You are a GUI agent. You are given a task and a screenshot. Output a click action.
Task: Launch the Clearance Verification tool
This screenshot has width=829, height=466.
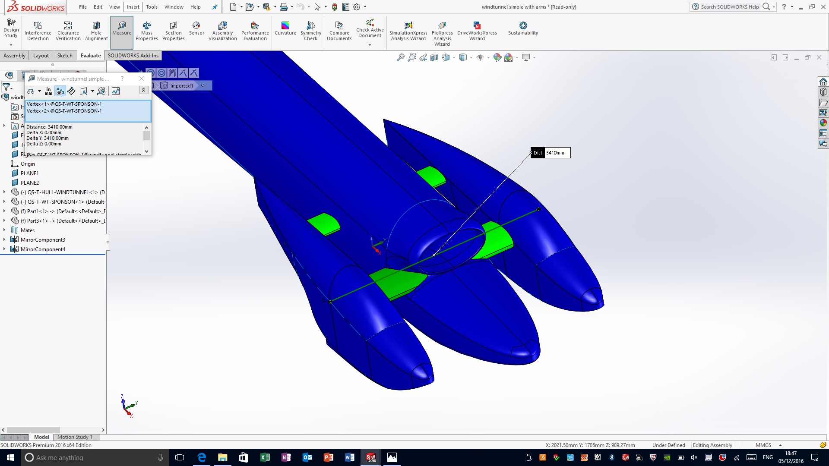pyautogui.click(x=68, y=31)
